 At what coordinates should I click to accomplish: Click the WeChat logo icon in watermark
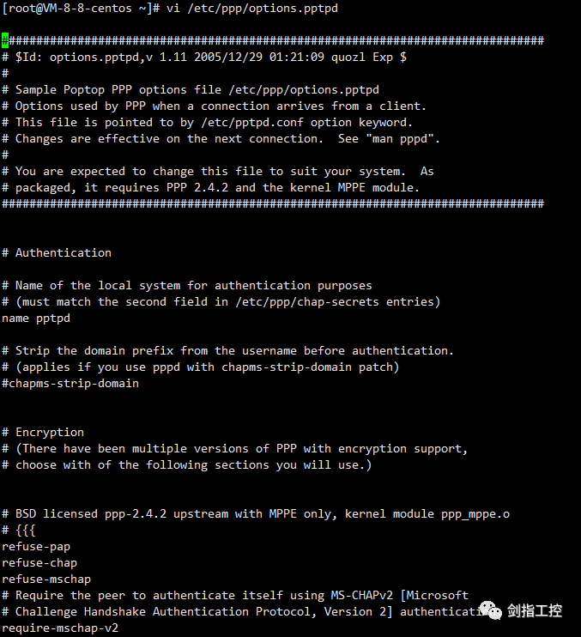tap(491, 610)
